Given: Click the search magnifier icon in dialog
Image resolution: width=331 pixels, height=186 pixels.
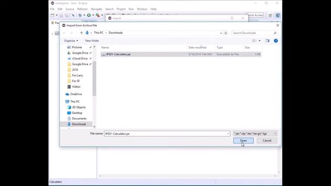Looking at the screenshot, I should [275, 33].
